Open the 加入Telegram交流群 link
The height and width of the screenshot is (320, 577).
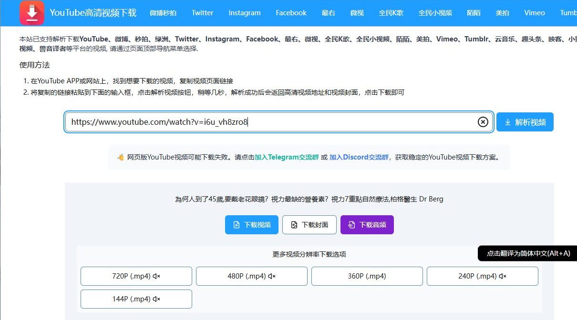(x=286, y=157)
